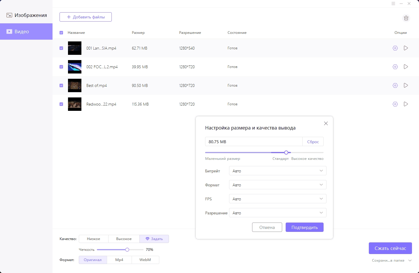
Task: Open settings gear for Best of.mp4
Action: [395, 85]
